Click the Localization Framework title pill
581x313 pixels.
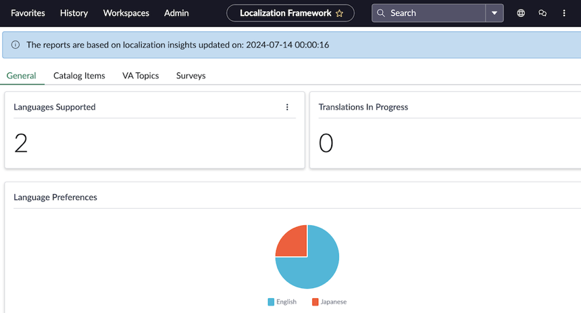(x=290, y=13)
